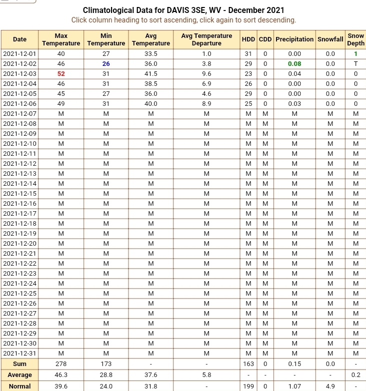This screenshot has height=391, width=366.
Task: Click the average snow depth 0.2
Action: [x=356, y=375]
